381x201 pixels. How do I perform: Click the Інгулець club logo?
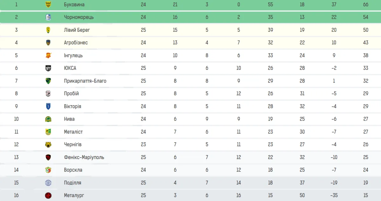[x=48, y=55]
